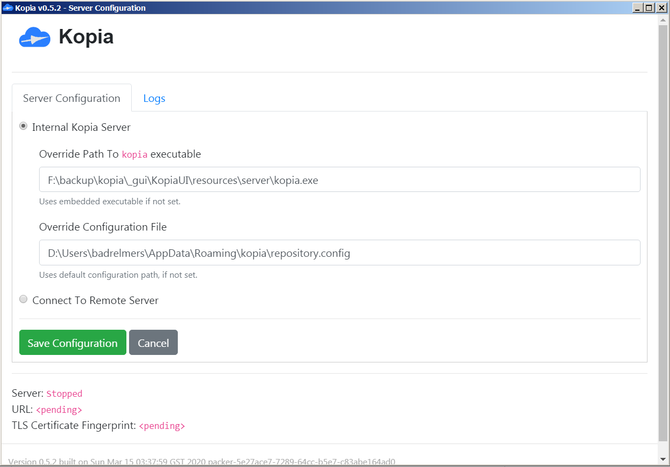The height and width of the screenshot is (467, 670).
Task: Click the Kopia cloud logo
Action: point(34,37)
